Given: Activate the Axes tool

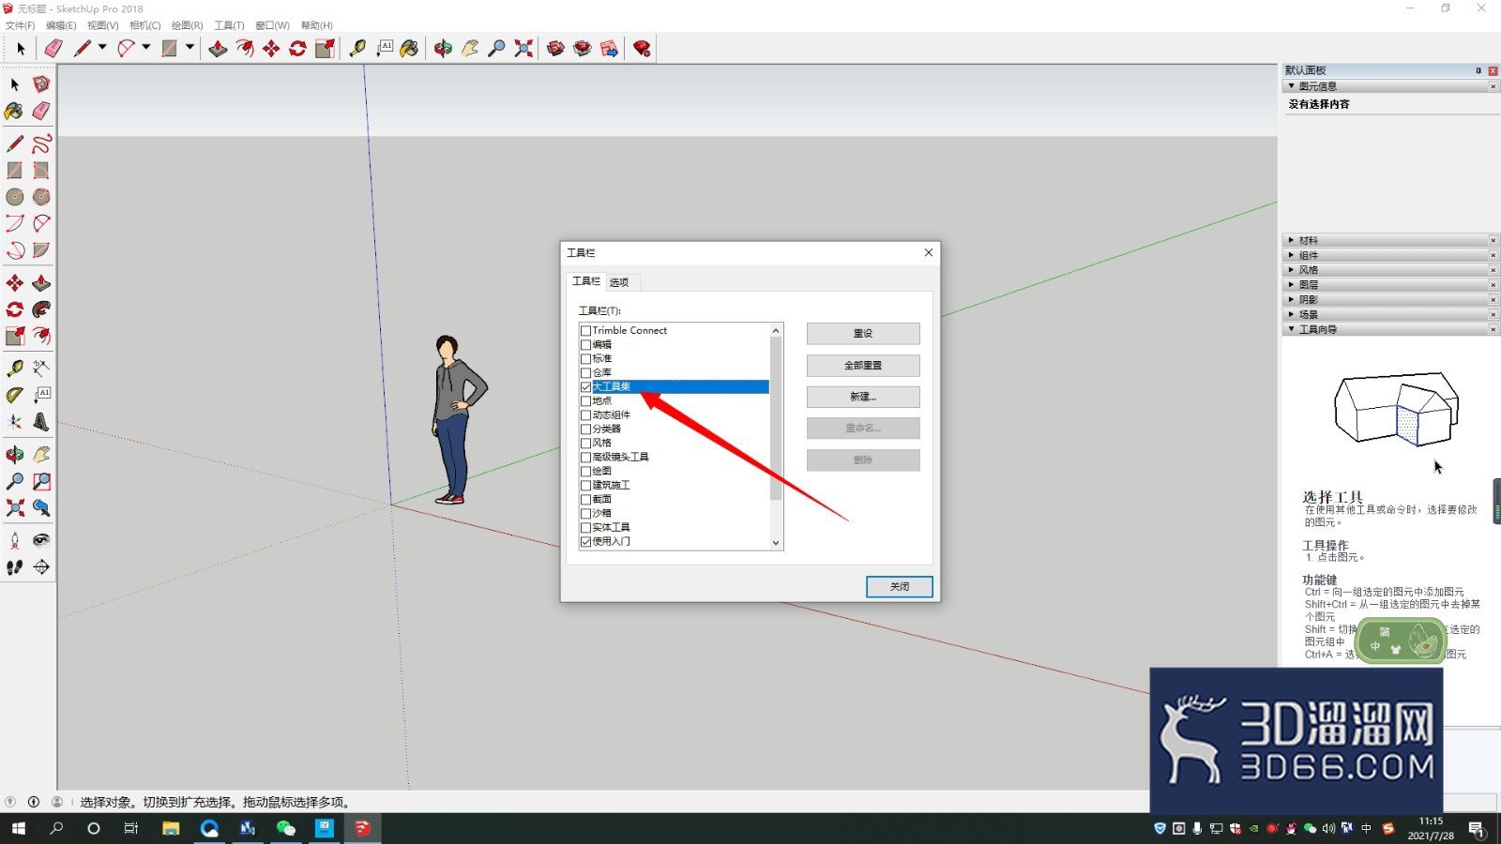Looking at the screenshot, I should pyautogui.click(x=15, y=422).
